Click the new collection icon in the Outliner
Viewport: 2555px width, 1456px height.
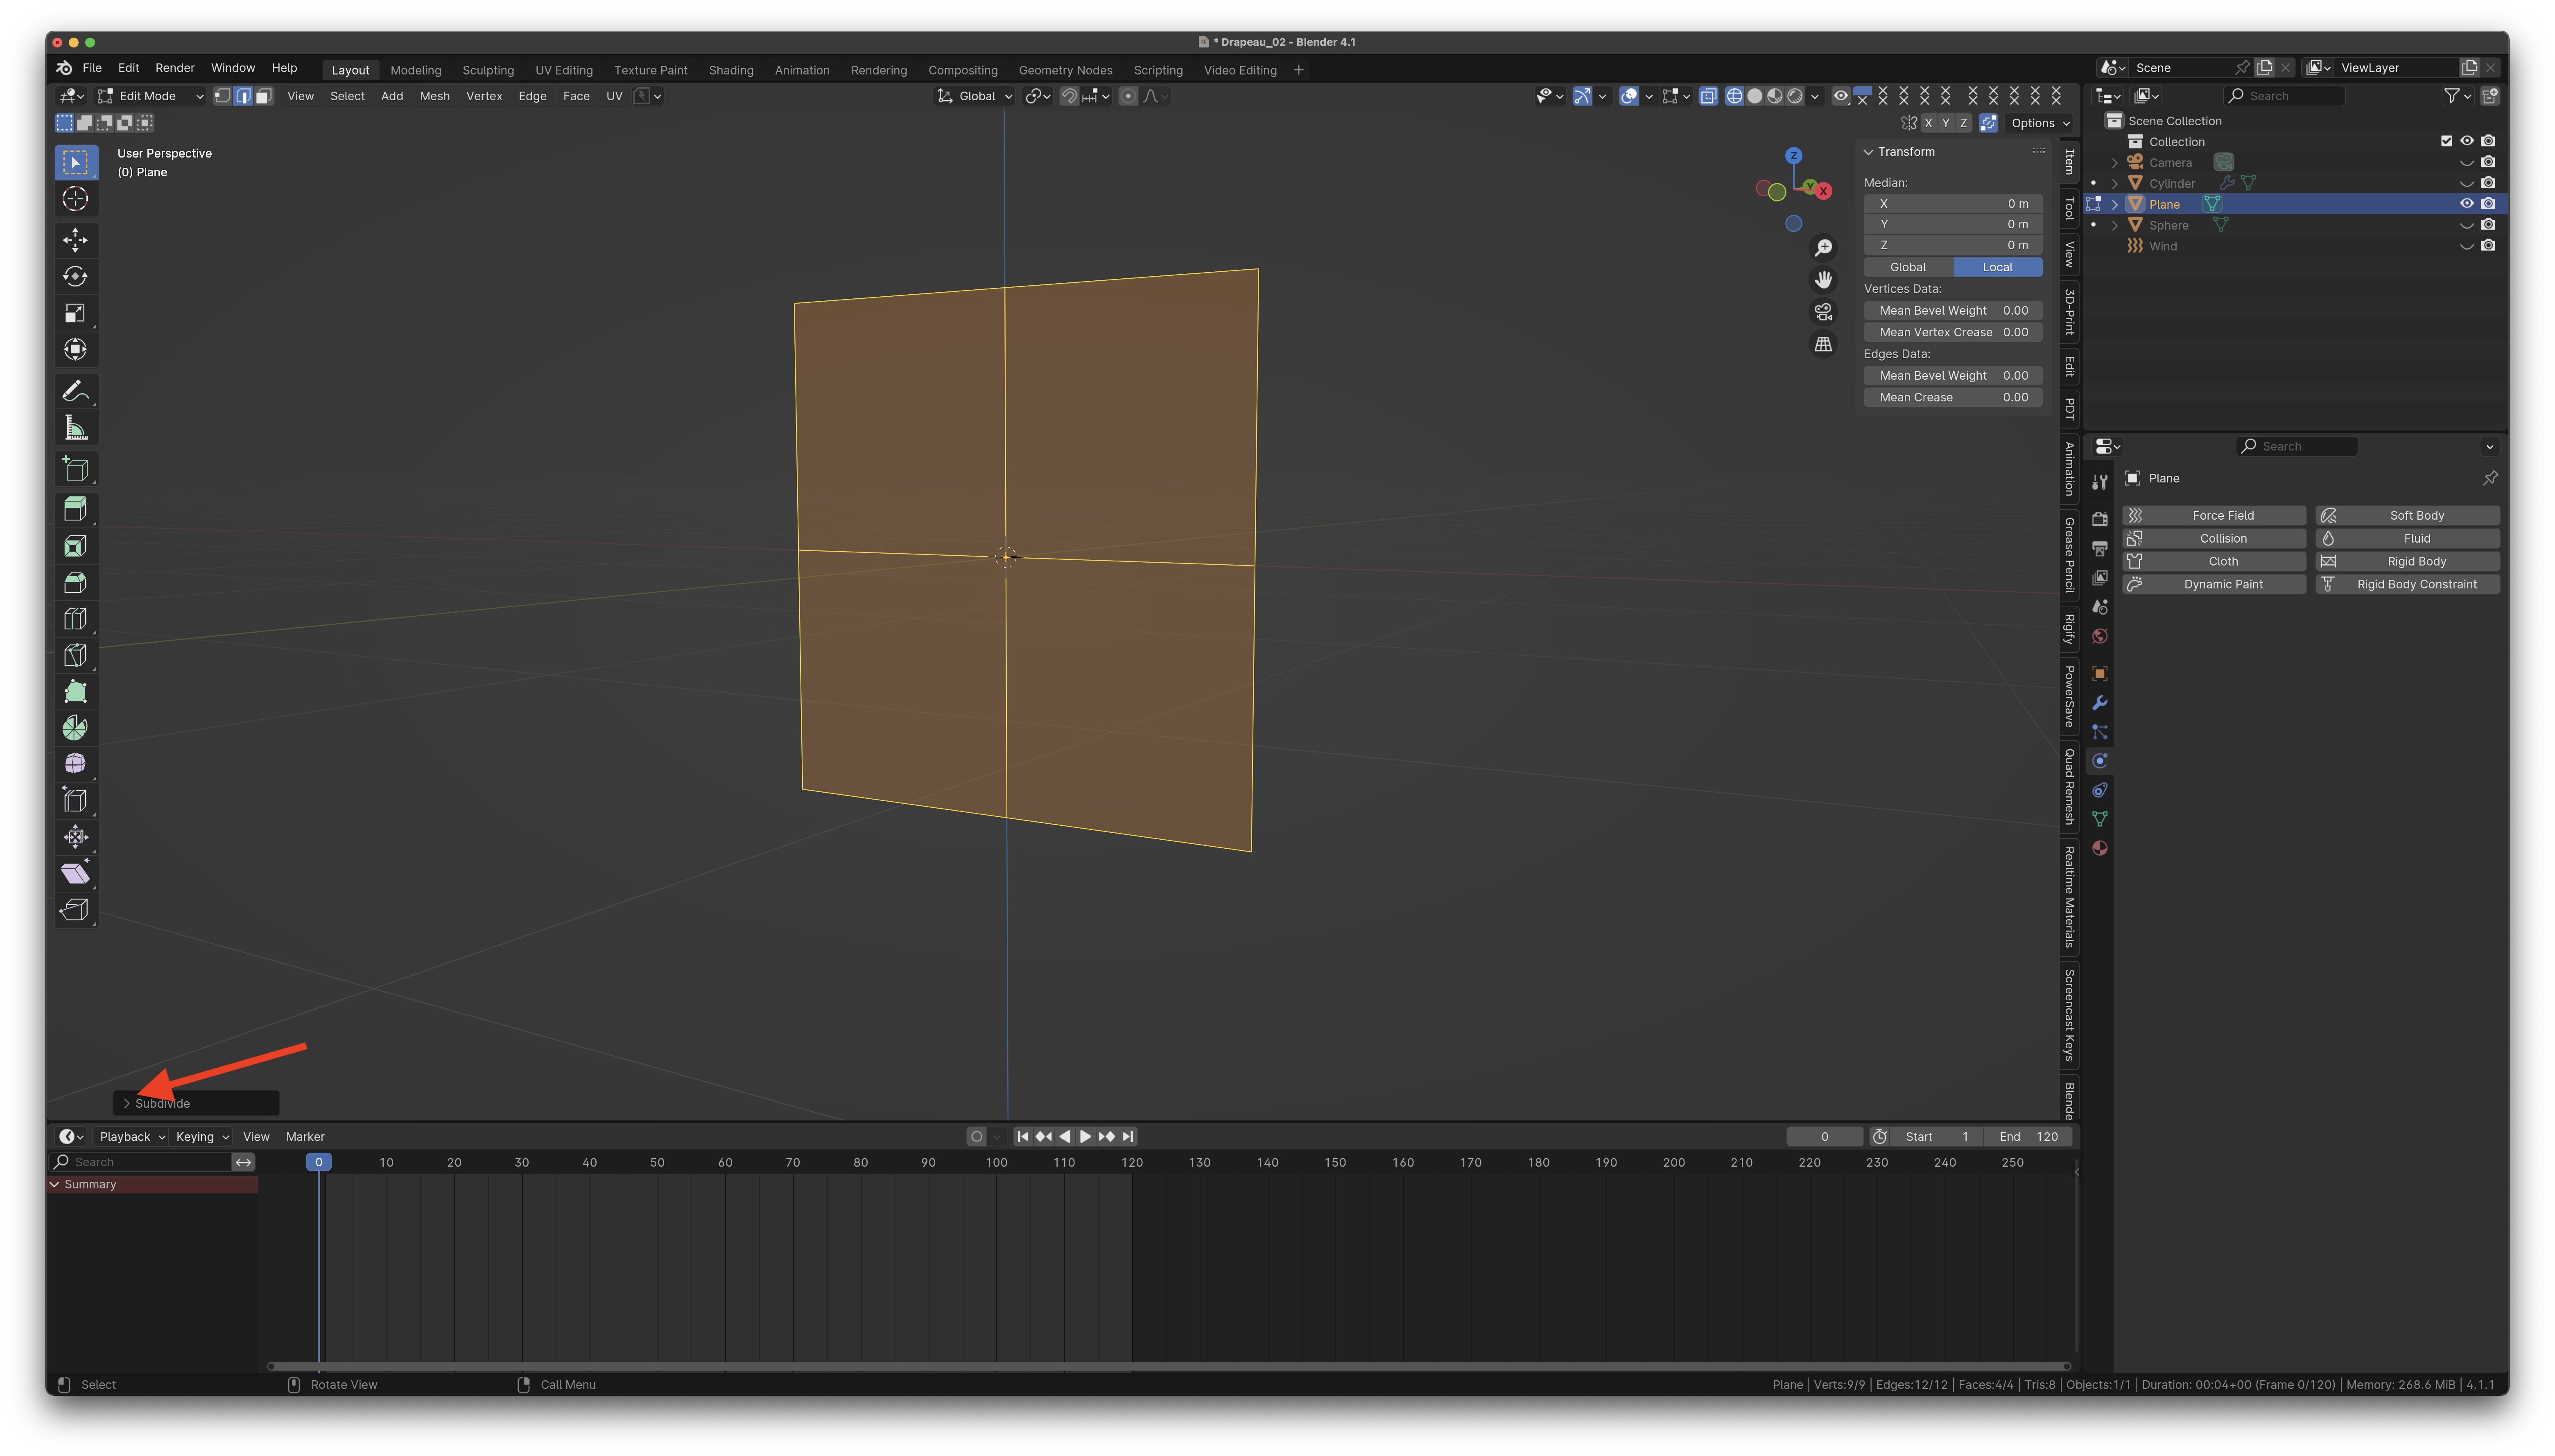click(x=2490, y=96)
